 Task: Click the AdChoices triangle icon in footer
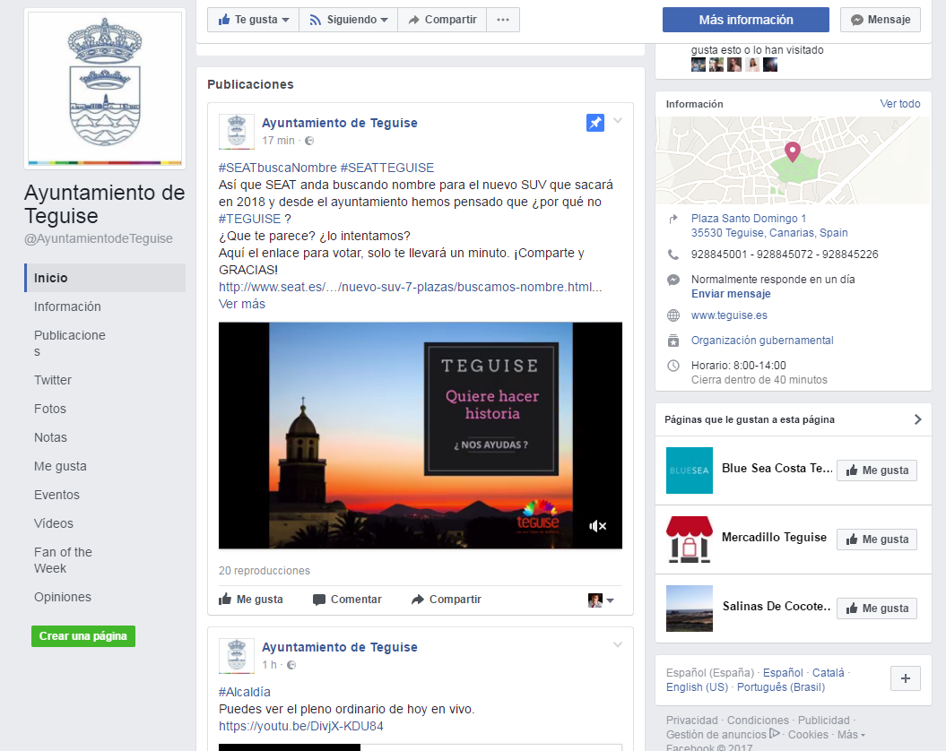tap(775, 733)
